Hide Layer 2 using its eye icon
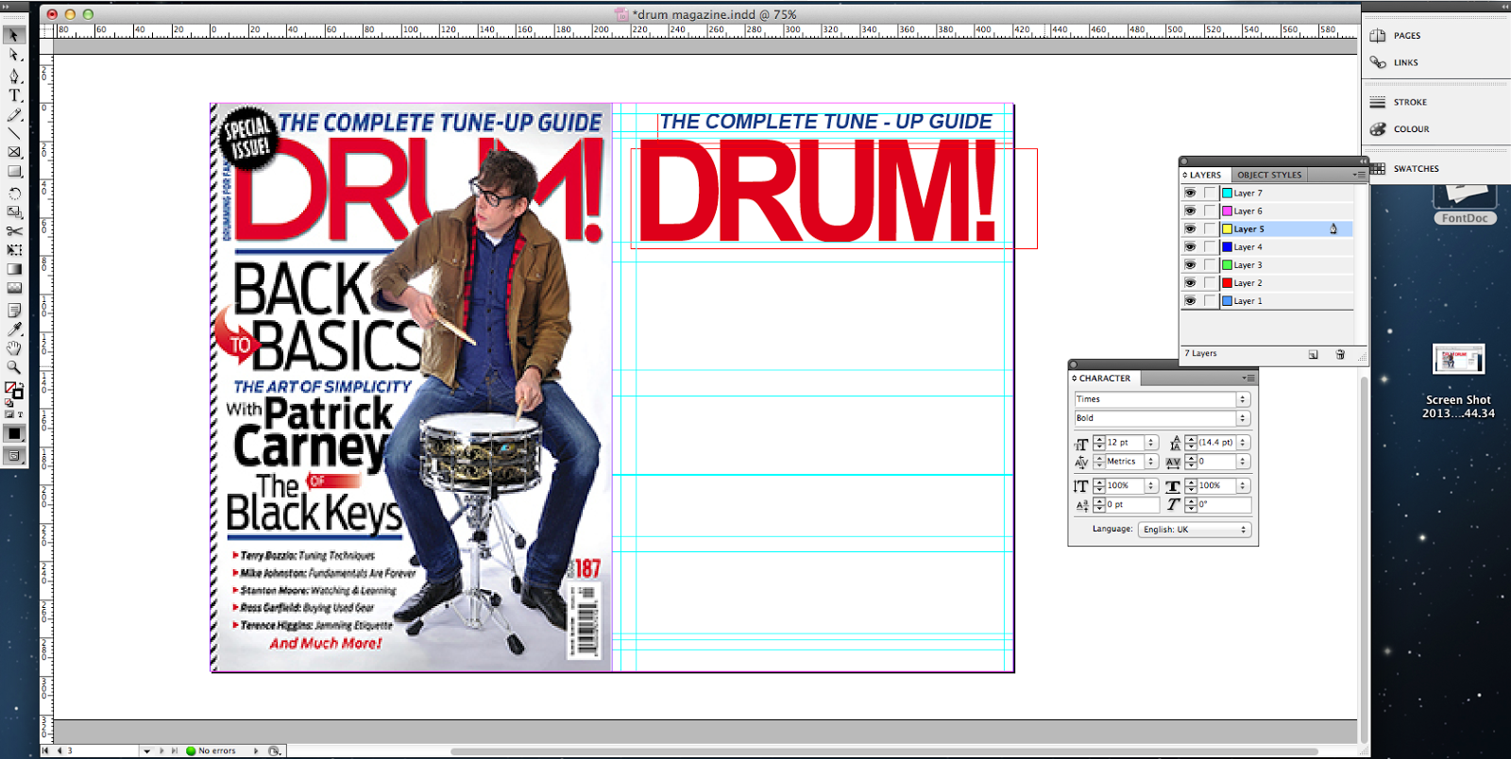 pos(1190,282)
